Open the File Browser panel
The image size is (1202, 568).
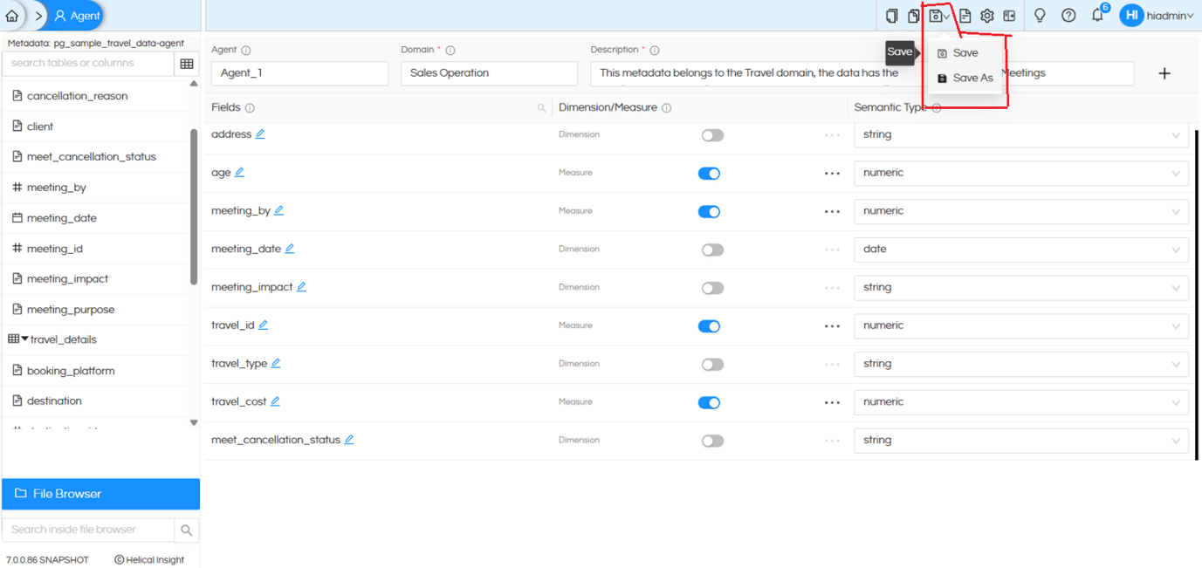(x=100, y=494)
